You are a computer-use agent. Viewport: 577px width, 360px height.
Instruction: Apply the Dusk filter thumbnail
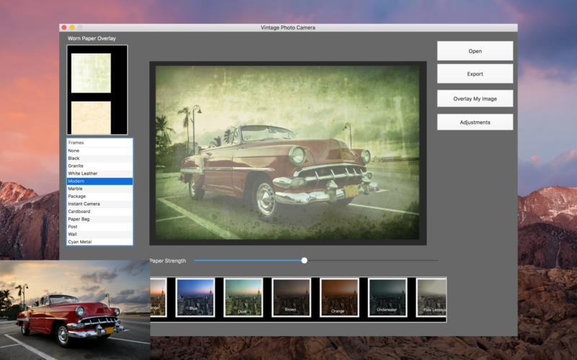point(243,297)
